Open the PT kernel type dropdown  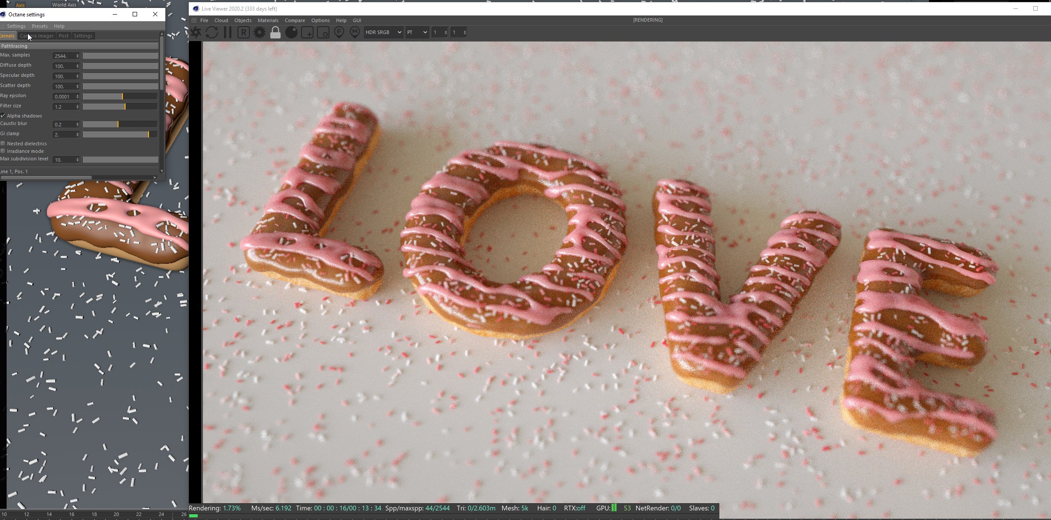417,32
